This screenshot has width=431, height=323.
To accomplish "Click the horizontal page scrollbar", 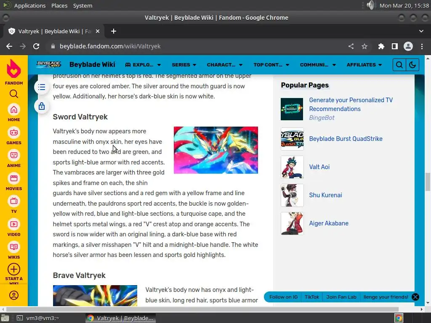I will tap(202, 309).
